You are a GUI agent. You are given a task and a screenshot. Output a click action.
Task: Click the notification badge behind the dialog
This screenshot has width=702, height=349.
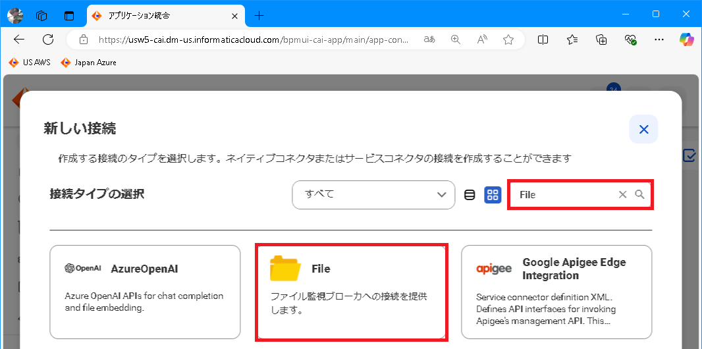coord(613,87)
